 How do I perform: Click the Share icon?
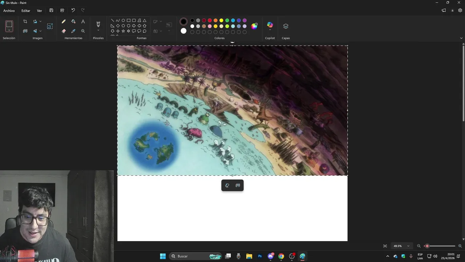[x=62, y=11]
